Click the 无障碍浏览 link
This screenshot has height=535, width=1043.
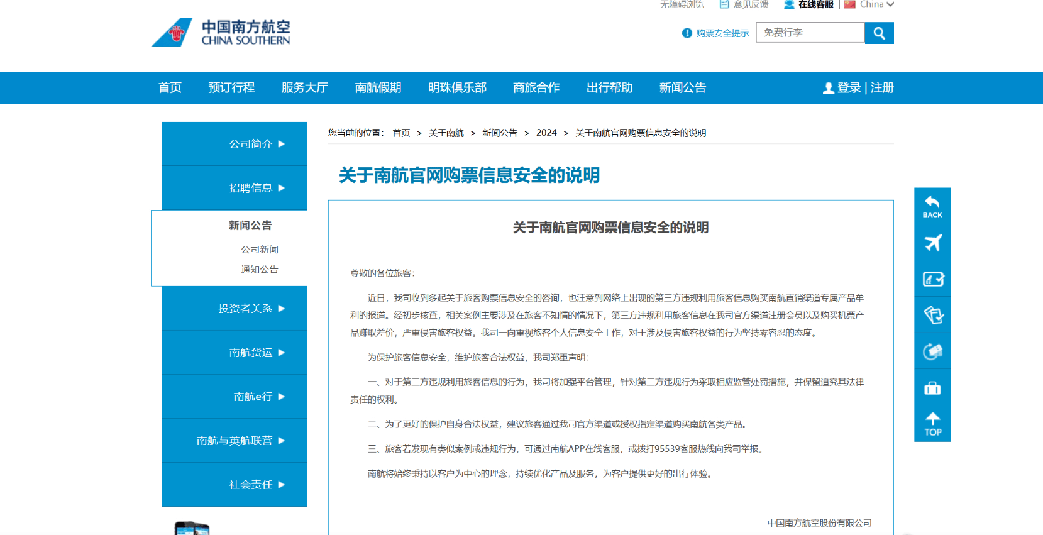click(682, 4)
